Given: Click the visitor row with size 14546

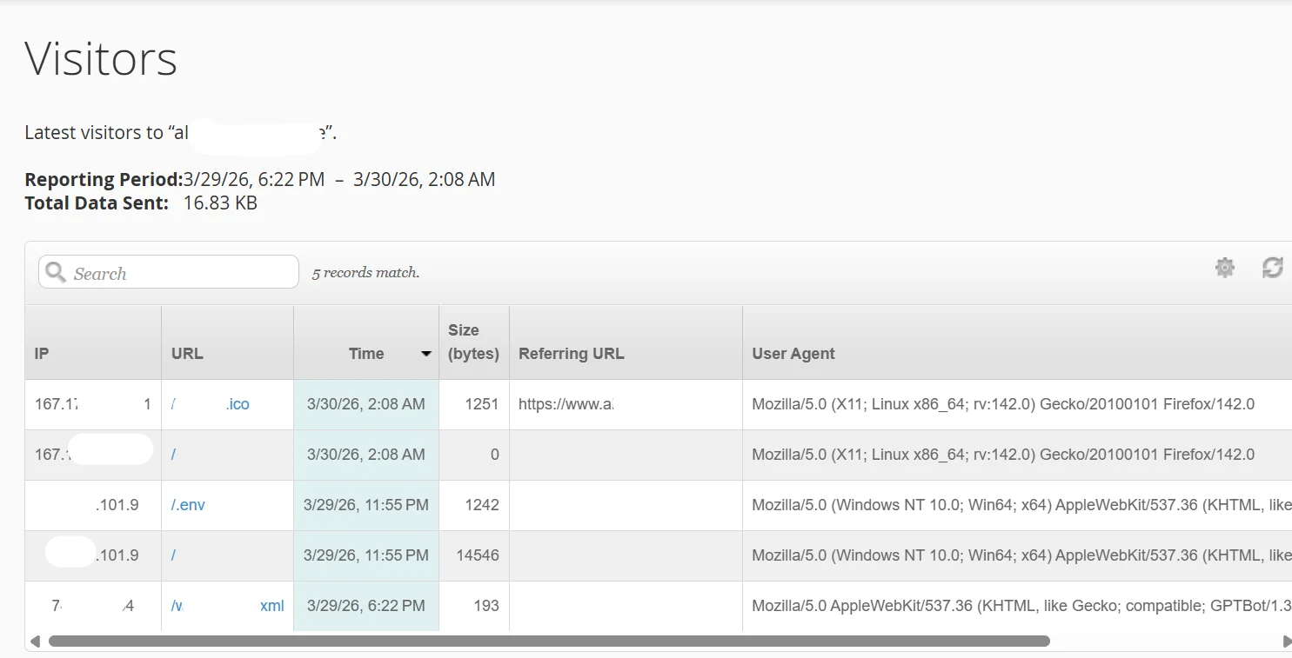Looking at the screenshot, I should click(x=473, y=555).
